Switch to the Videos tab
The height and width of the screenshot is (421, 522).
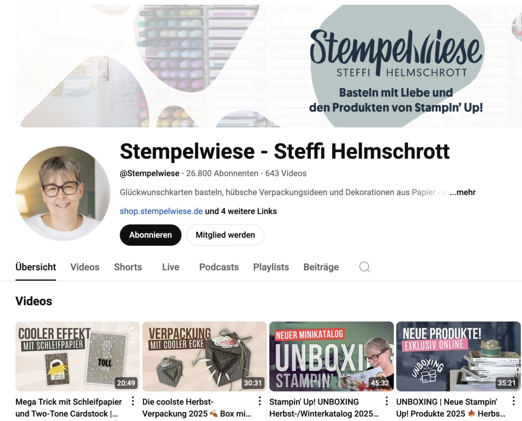tap(85, 267)
